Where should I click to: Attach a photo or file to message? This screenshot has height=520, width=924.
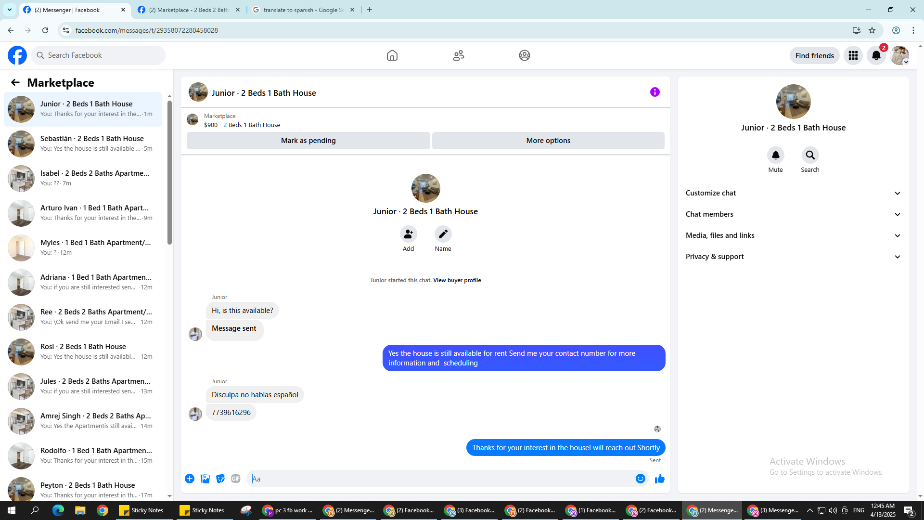(205, 479)
